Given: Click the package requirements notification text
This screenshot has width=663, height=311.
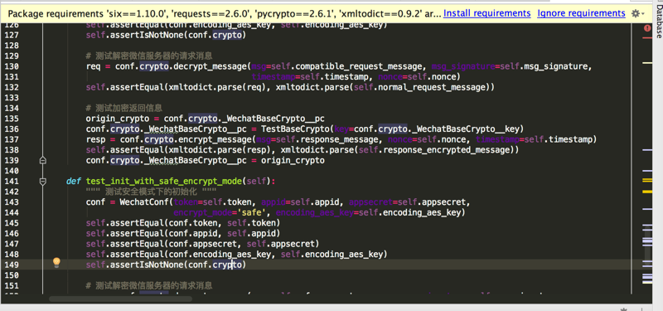Looking at the screenshot, I should 224,13.
